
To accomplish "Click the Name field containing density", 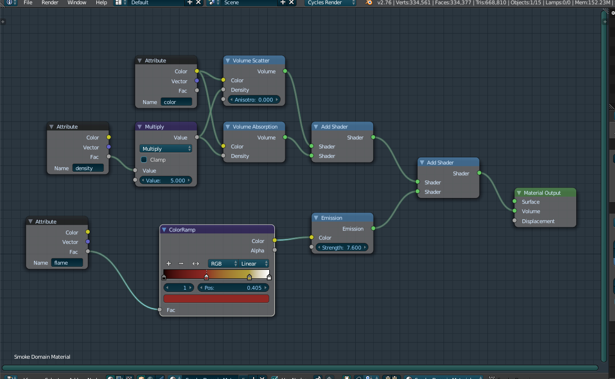I will 88,168.
